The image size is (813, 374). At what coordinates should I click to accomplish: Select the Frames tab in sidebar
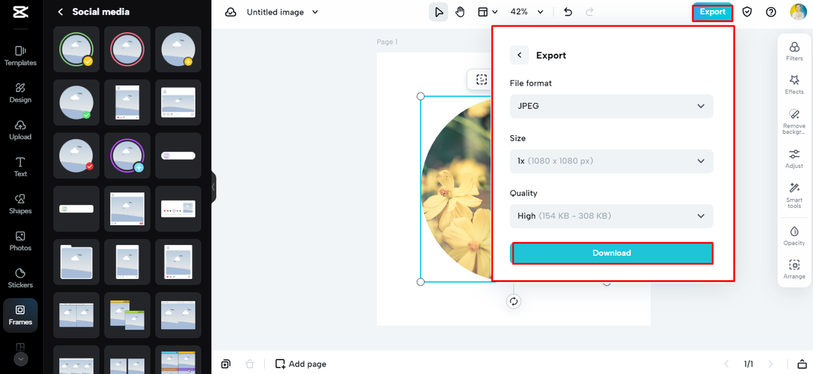(20, 315)
